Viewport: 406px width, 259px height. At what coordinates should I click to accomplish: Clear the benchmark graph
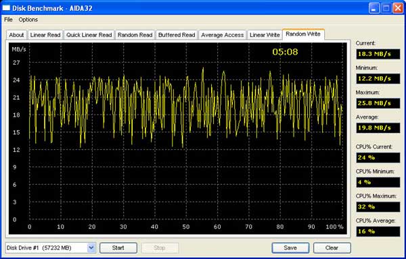[x=332, y=248]
